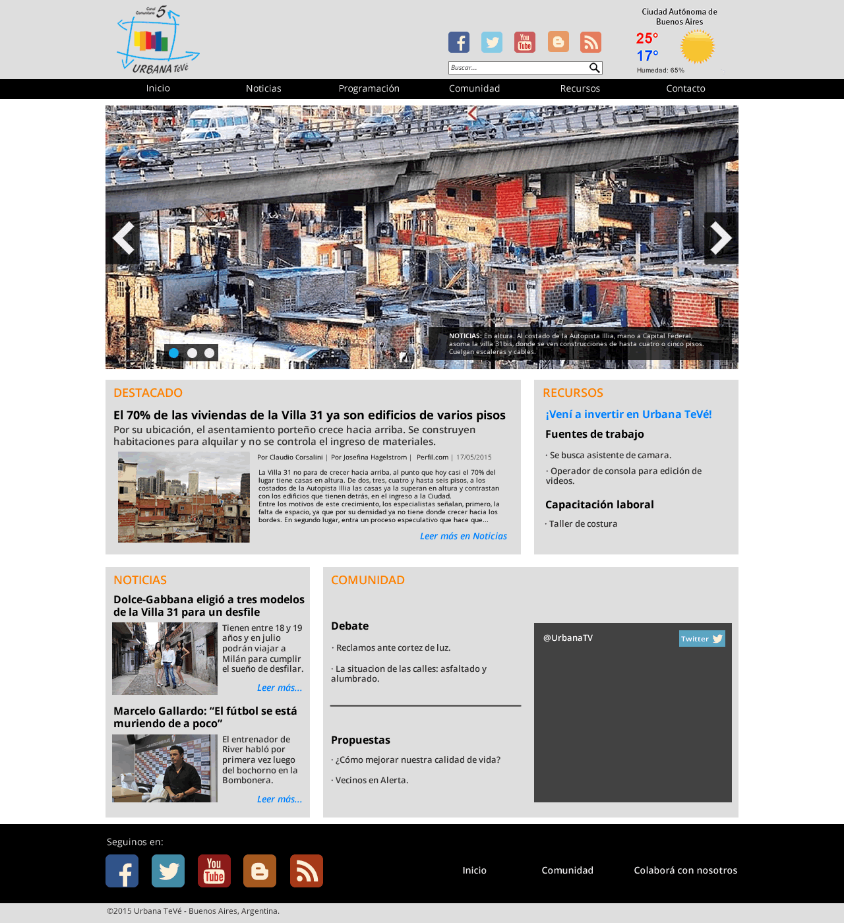The image size is (844, 923).
Task: Open the footer YouTube icon
Action: [214, 871]
